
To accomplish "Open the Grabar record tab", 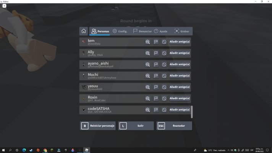I will (x=181, y=31).
